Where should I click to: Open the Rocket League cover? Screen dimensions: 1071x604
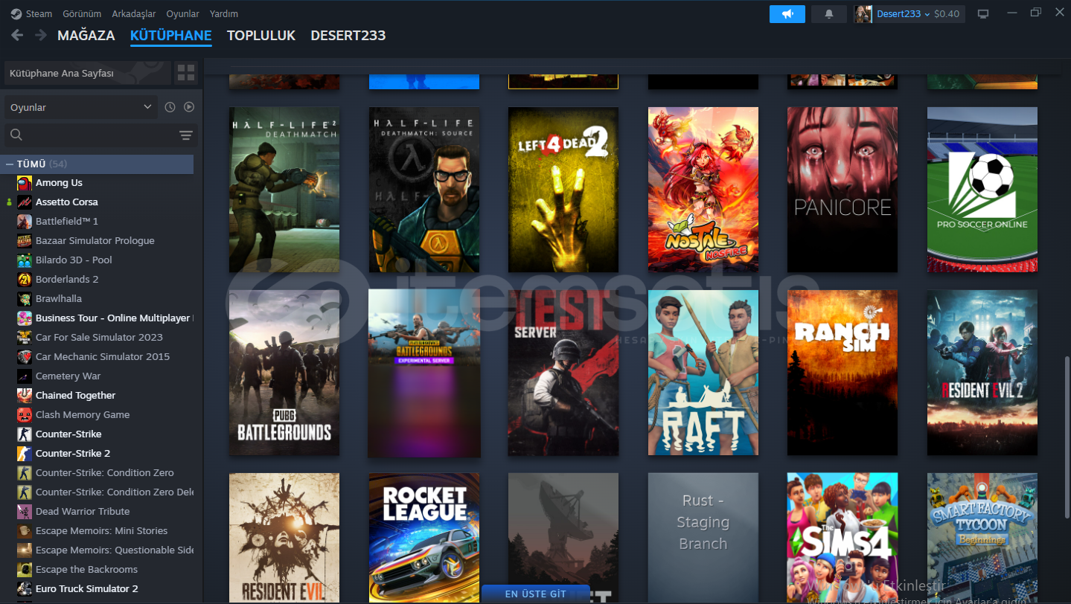(x=424, y=538)
